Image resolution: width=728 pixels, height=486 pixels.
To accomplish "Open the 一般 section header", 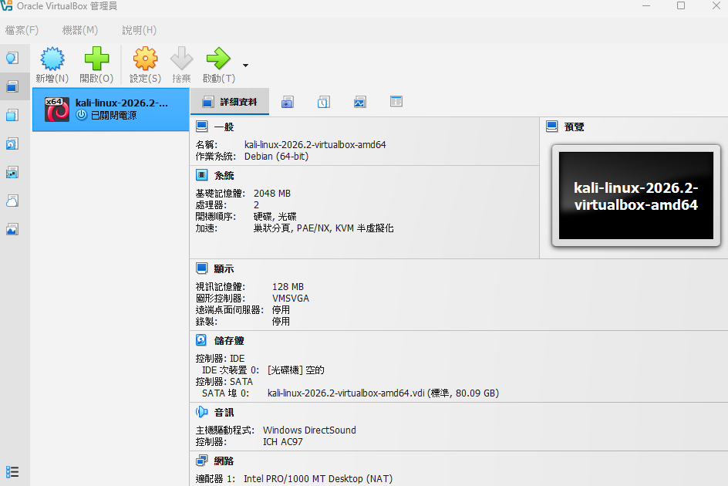I will coord(224,127).
